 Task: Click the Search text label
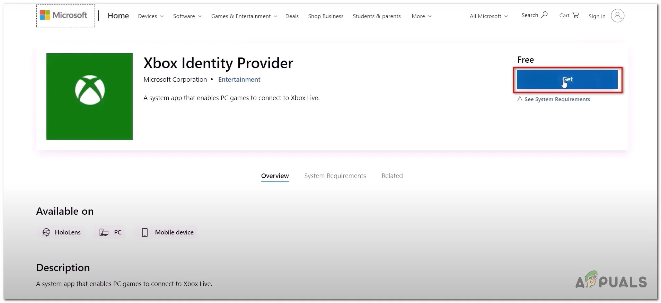[530, 15]
